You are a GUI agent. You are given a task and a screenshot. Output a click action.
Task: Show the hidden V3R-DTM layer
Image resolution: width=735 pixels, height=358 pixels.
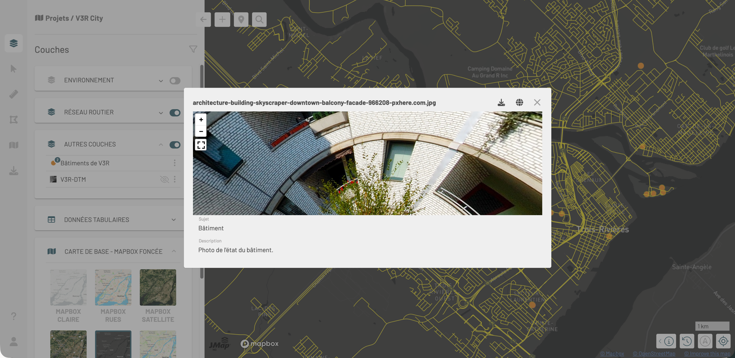pos(164,179)
